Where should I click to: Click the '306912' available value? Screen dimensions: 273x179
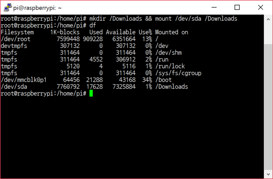(125, 59)
